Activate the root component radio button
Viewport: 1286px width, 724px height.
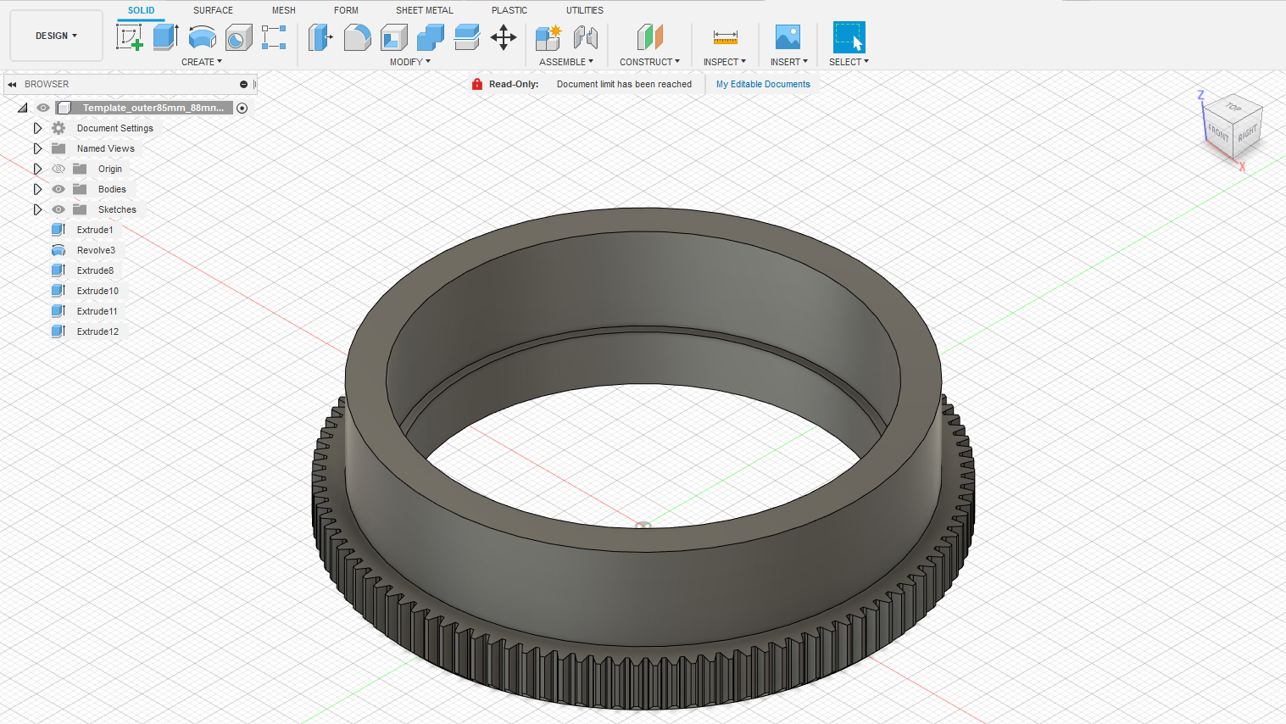242,108
